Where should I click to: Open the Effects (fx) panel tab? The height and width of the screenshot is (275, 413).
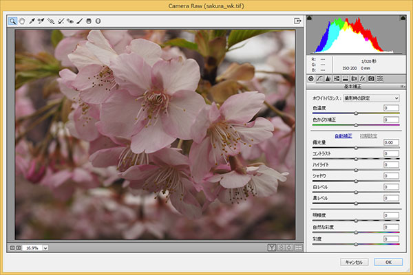coord(362,79)
